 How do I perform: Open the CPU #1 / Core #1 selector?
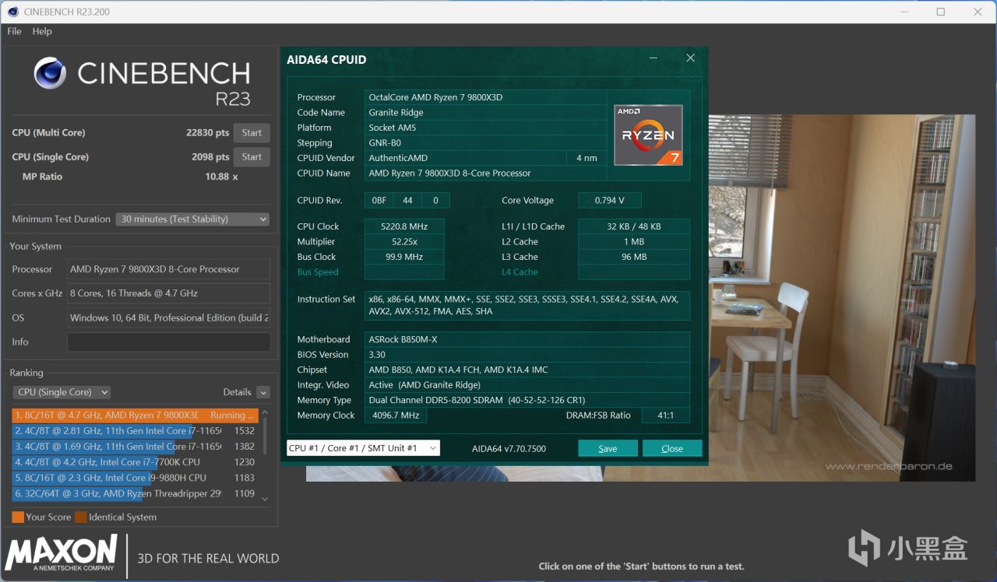point(363,448)
